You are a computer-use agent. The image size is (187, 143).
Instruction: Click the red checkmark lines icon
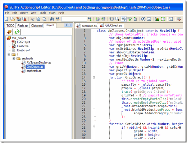pyautogui.click(x=179, y=19)
